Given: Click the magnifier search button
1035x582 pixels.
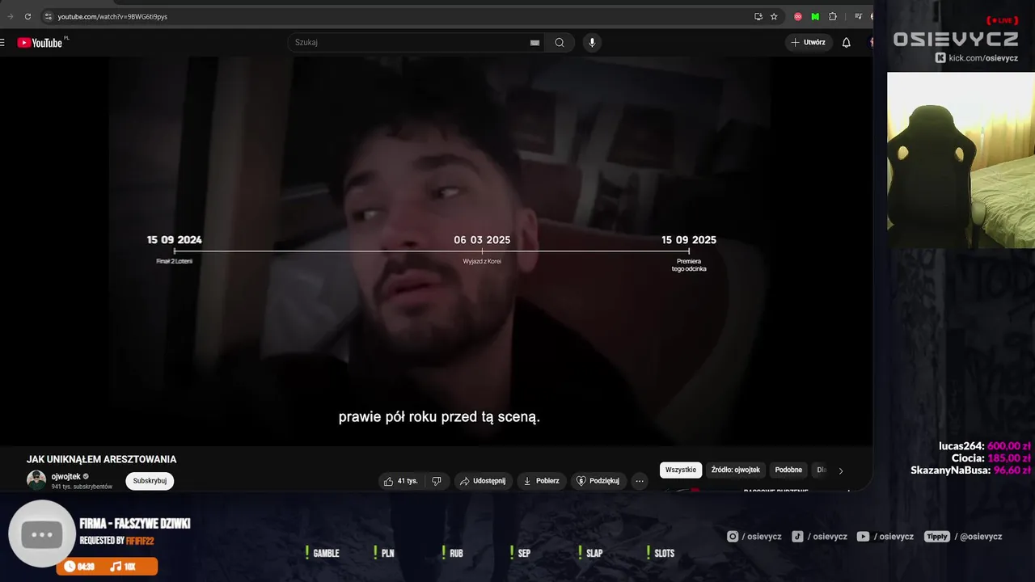Looking at the screenshot, I should pos(560,43).
